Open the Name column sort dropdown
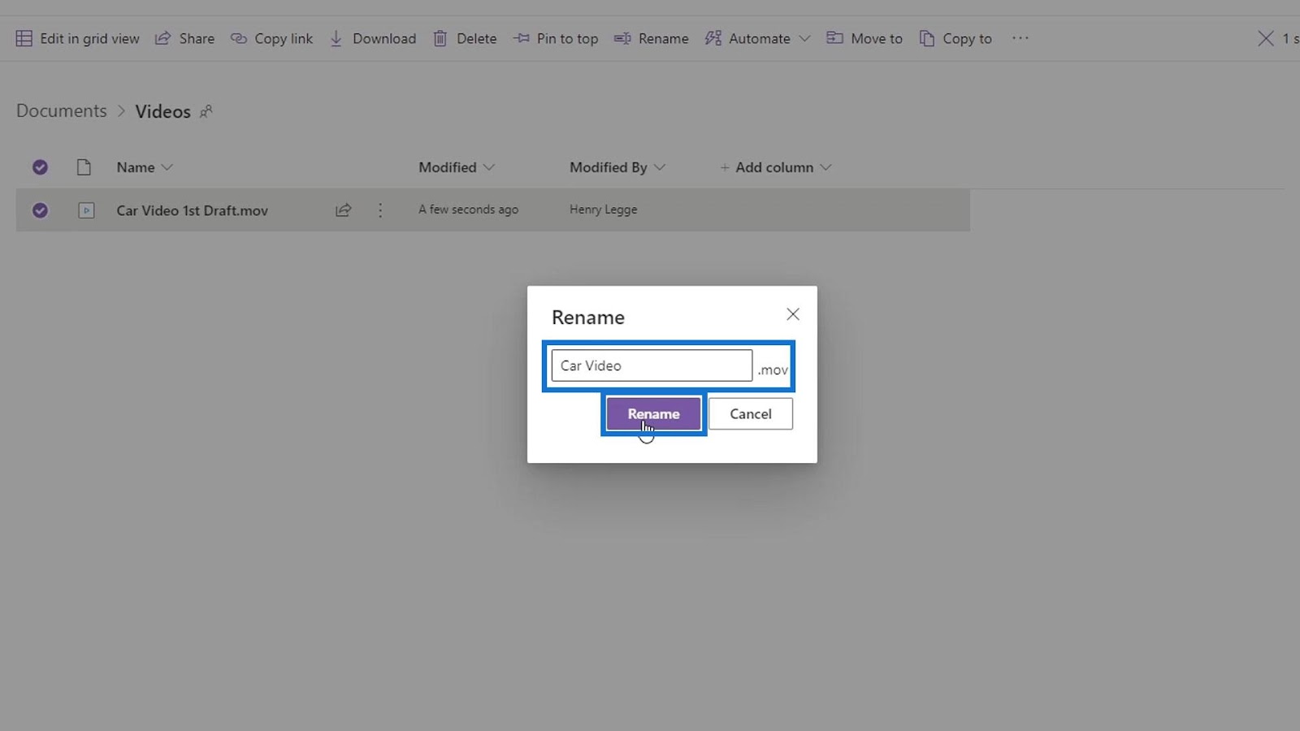 click(x=145, y=167)
